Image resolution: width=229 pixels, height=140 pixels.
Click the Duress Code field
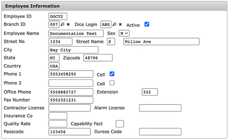tap(160, 132)
